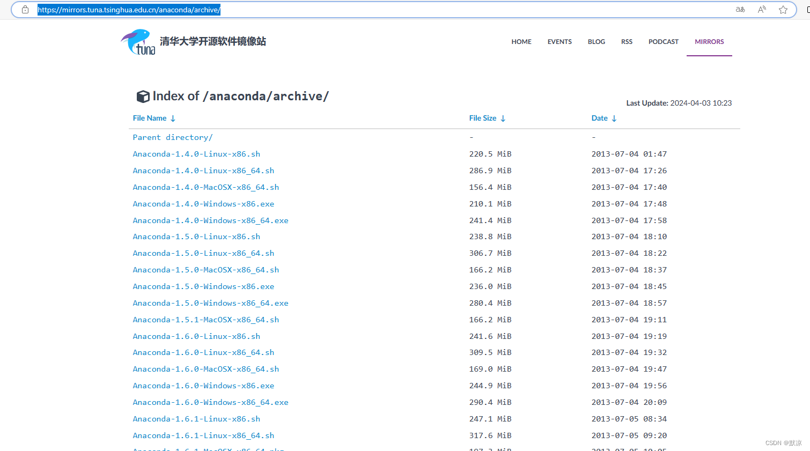Click the package box icon beside Index heading
Image resolution: width=810 pixels, height=451 pixels.
pos(143,97)
